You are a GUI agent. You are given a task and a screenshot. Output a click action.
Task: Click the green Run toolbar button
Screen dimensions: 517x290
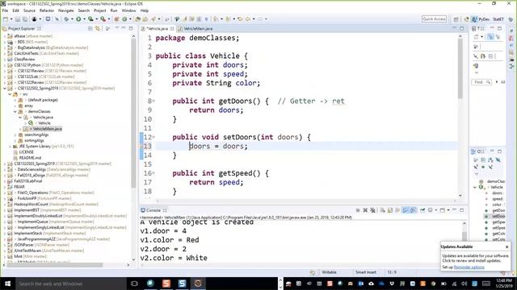pyautogui.click(x=78, y=19)
